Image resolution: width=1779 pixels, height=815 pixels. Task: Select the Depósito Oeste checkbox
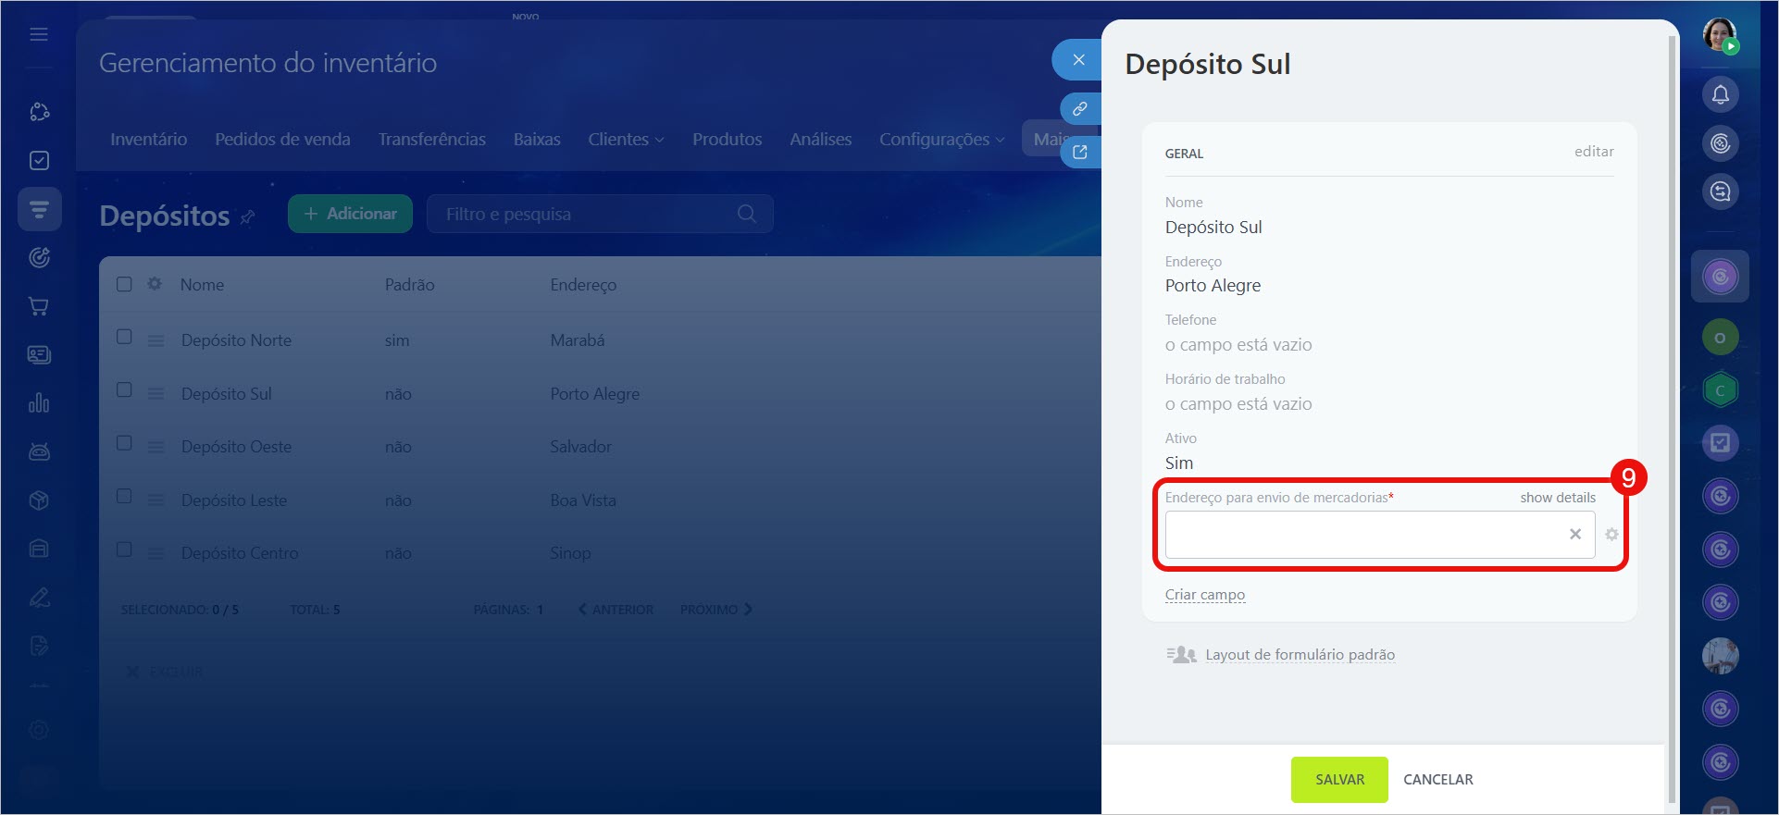click(x=124, y=444)
